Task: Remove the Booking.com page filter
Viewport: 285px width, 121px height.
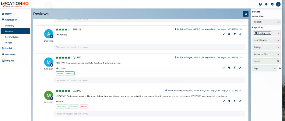Action: point(278,33)
